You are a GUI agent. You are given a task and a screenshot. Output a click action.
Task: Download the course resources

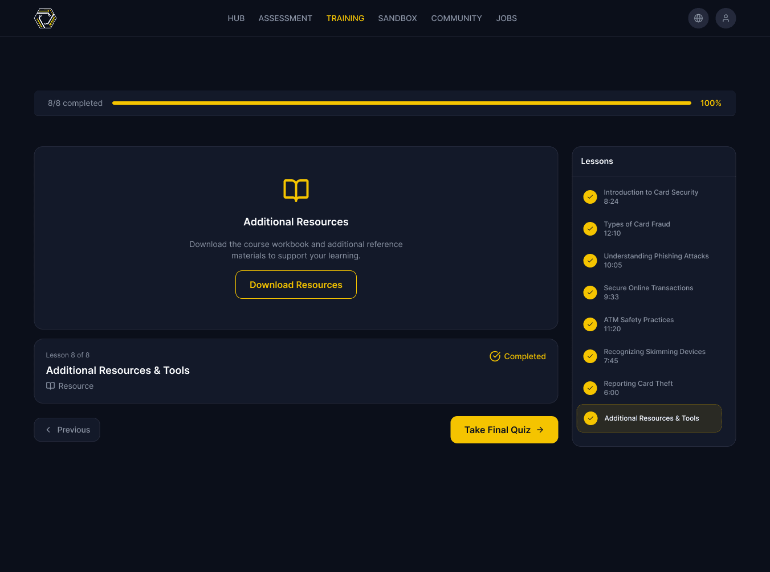pos(296,285)
